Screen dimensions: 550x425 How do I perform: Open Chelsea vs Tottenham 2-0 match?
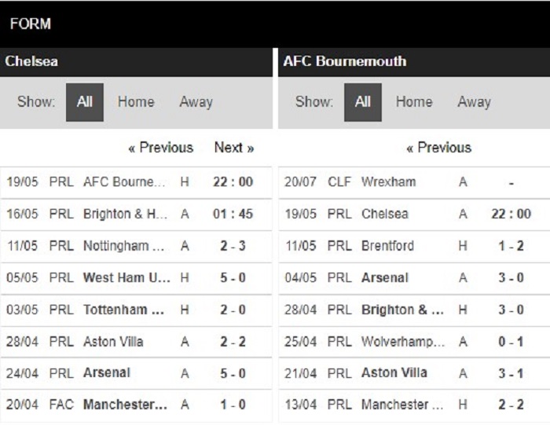(x=136, y=310)
